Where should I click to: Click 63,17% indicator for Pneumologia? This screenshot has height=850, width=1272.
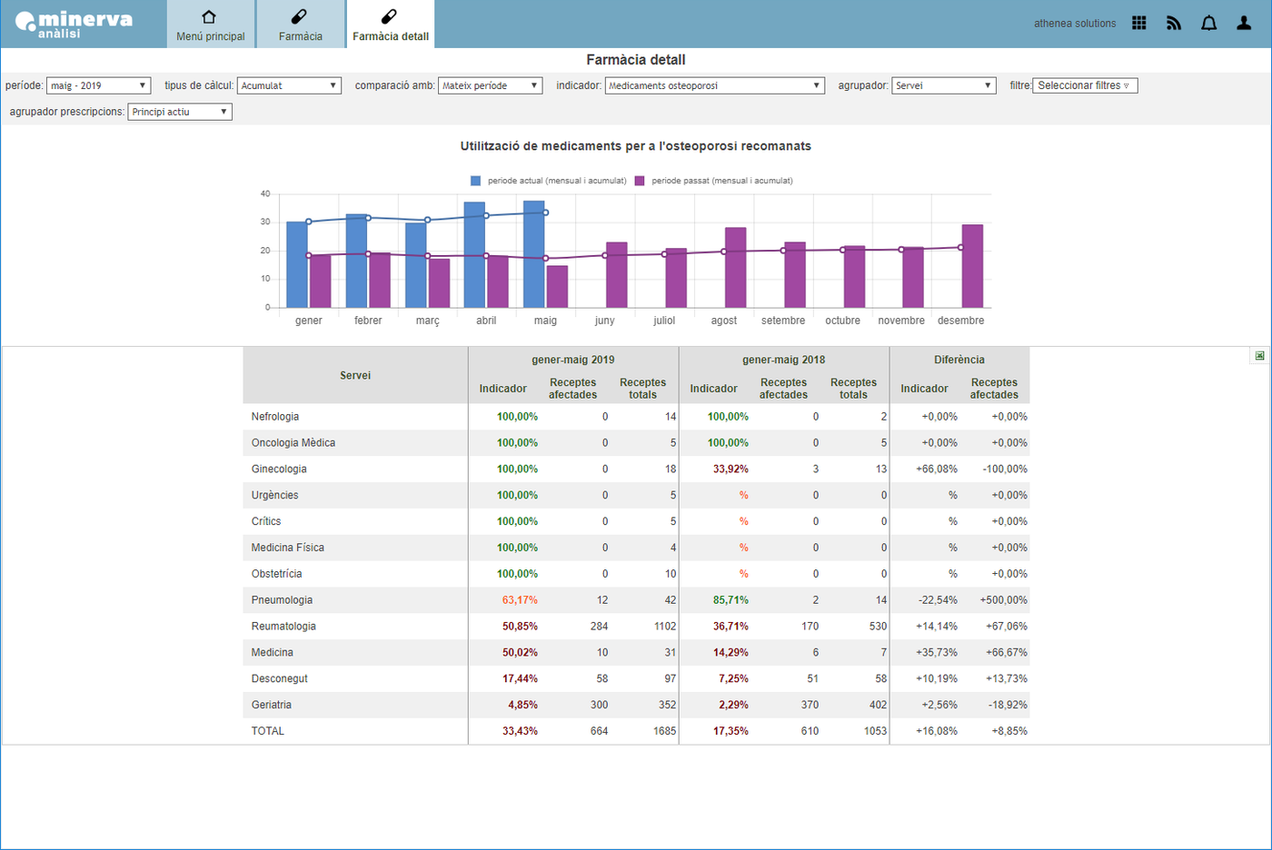point(520,600)
